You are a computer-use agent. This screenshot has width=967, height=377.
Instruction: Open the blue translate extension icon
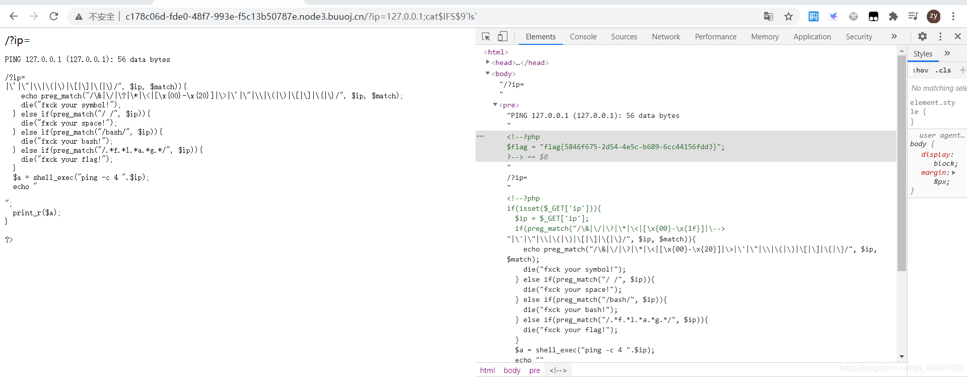pyautogui.click(x=813, y=17)
